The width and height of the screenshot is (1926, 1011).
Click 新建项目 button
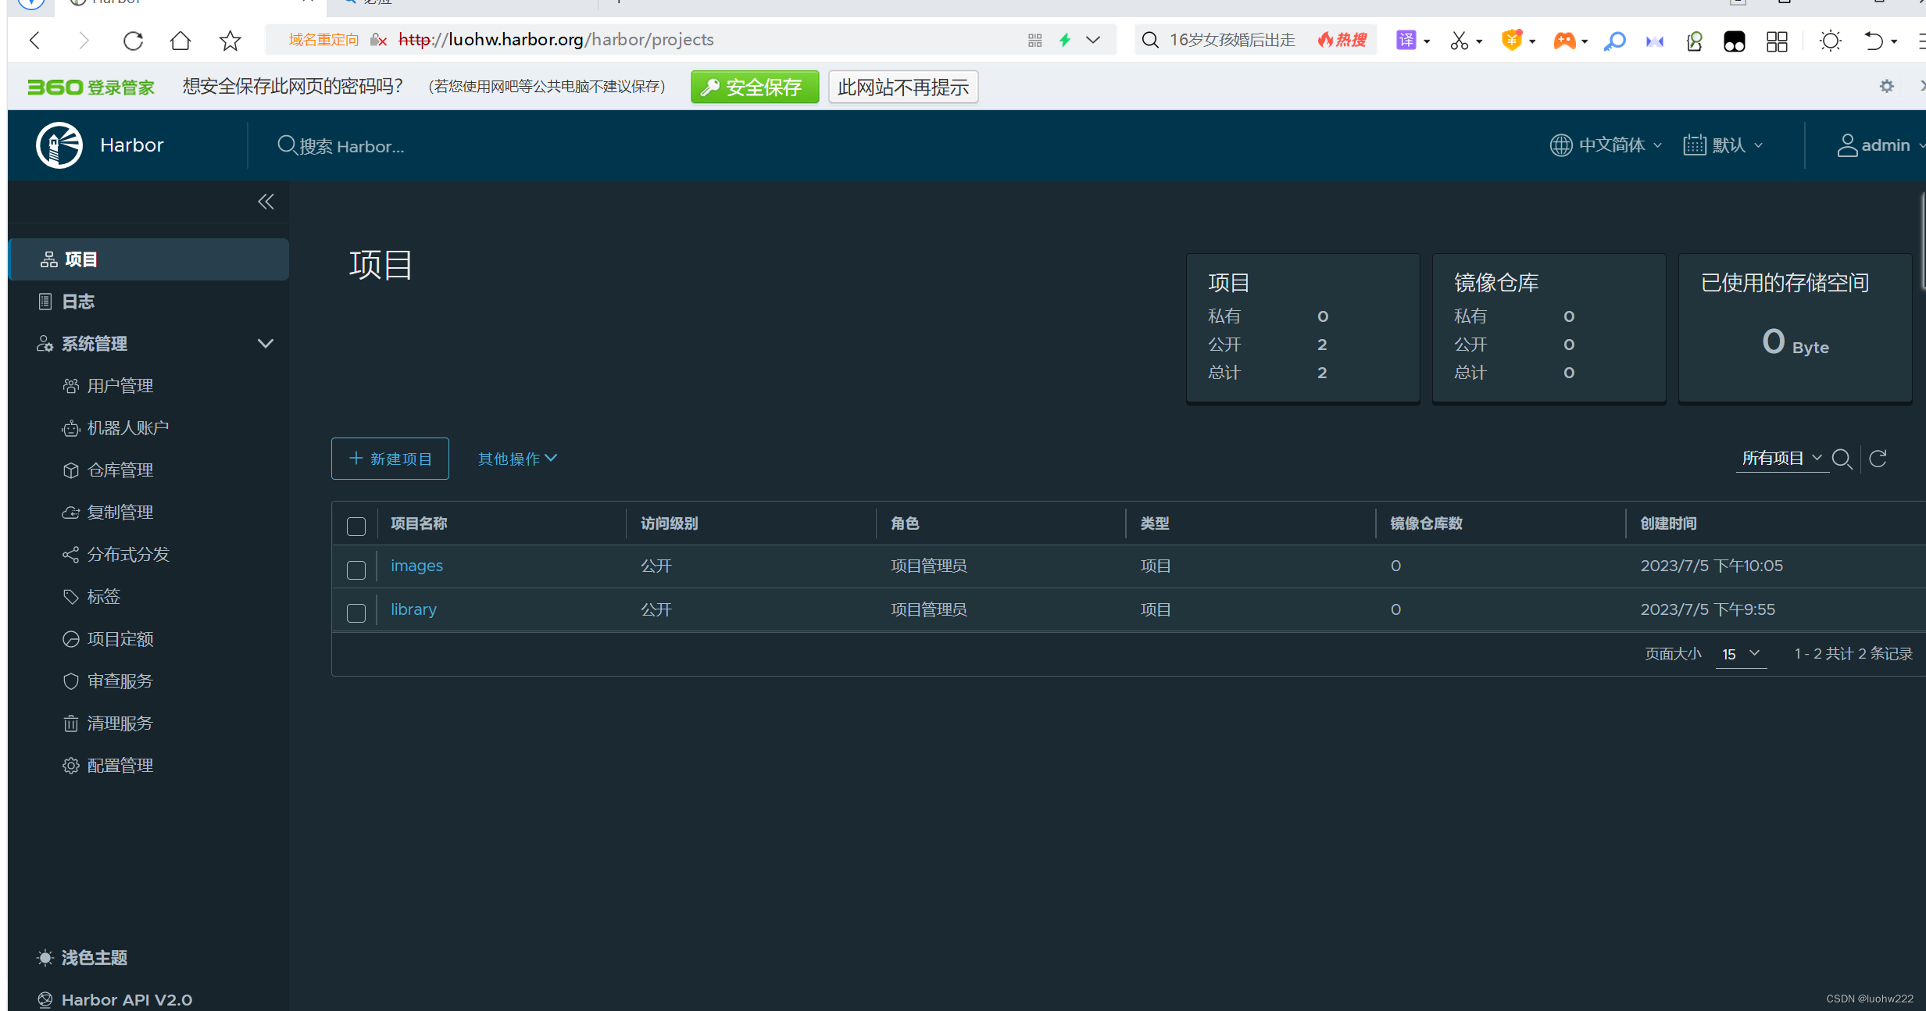coord(390,459)
